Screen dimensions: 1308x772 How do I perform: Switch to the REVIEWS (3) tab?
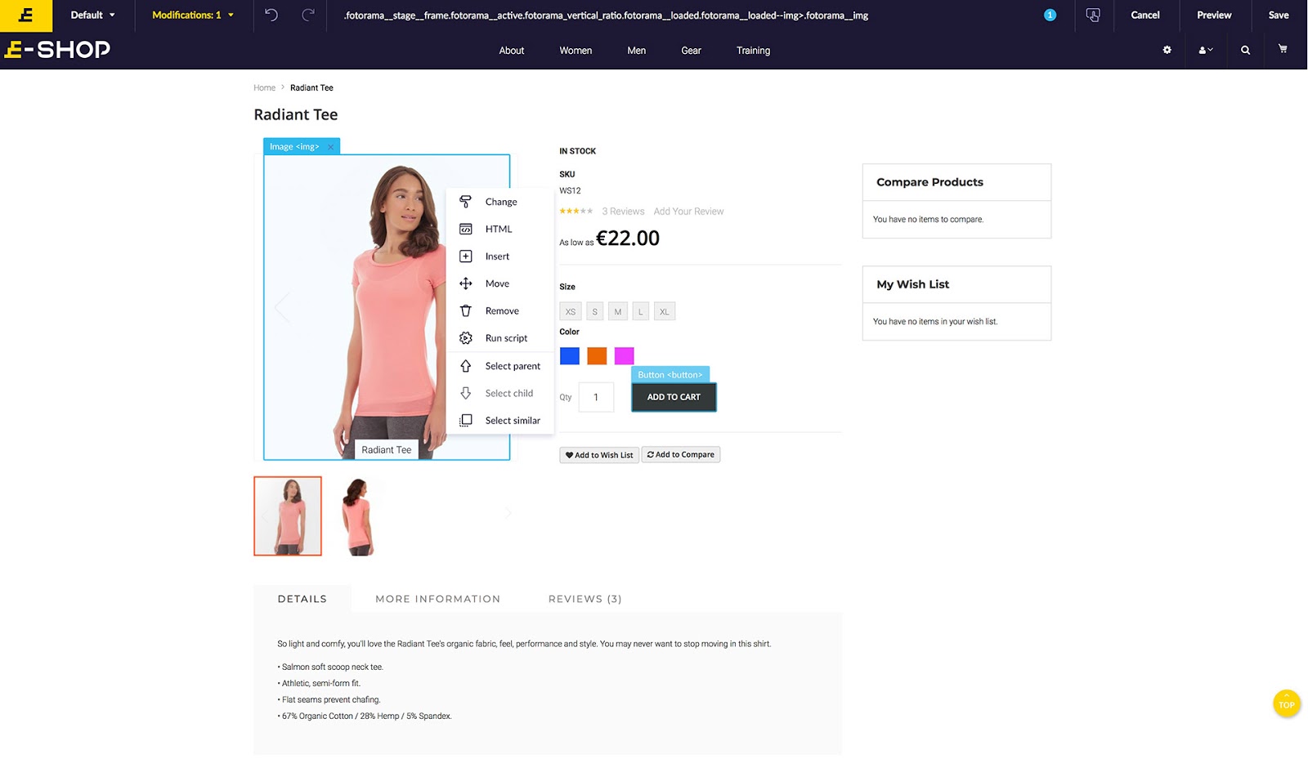point(585,599)
